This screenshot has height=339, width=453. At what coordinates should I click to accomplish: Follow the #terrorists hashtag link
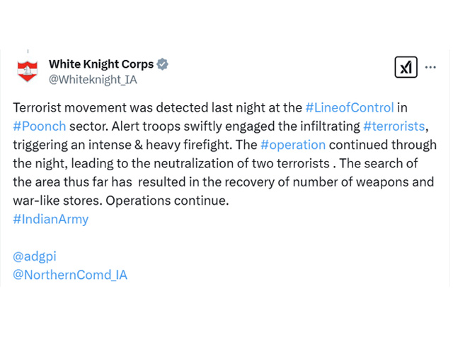(394, 126)
